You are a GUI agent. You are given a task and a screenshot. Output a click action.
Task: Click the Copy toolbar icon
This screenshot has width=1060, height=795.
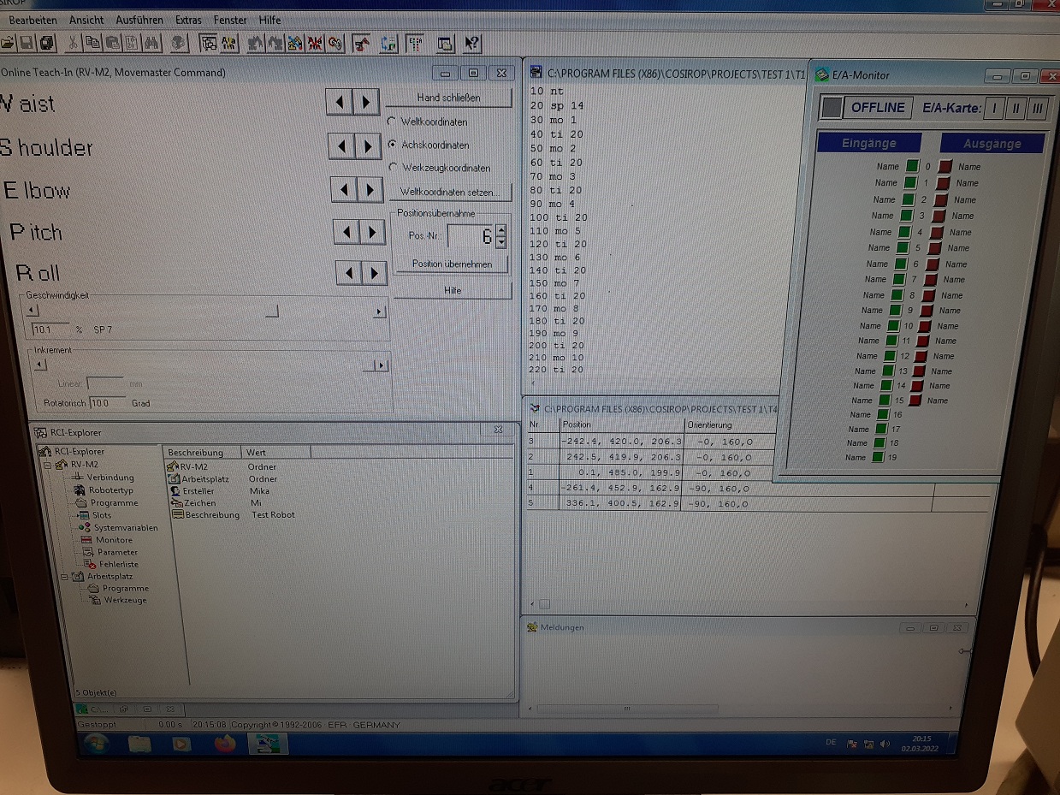(92, 42)
